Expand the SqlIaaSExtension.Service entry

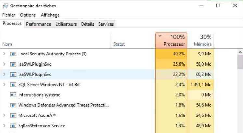4,126
